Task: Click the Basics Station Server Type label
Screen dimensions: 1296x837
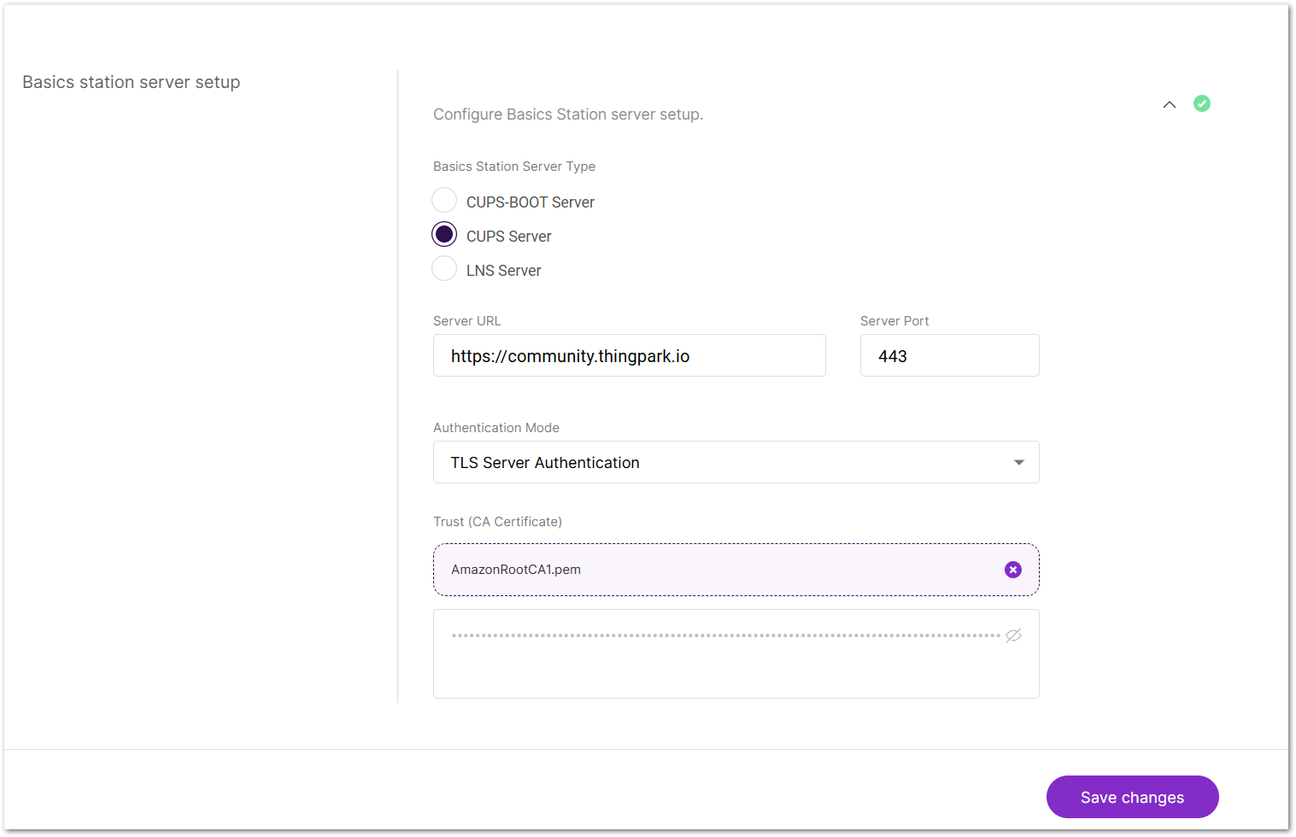Action: coord(513,166)
